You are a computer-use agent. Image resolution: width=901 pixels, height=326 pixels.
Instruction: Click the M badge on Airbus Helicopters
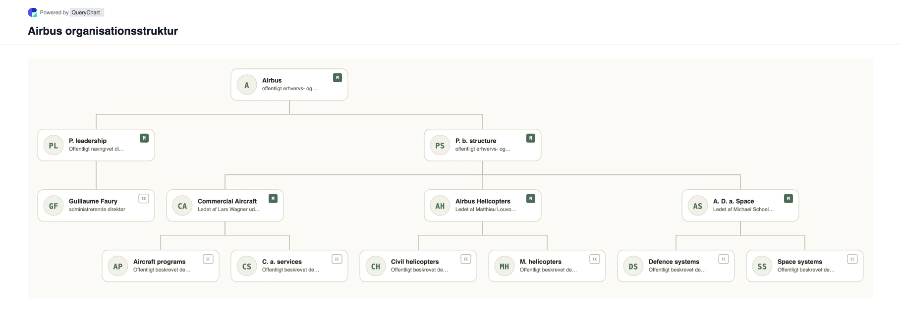531,199
